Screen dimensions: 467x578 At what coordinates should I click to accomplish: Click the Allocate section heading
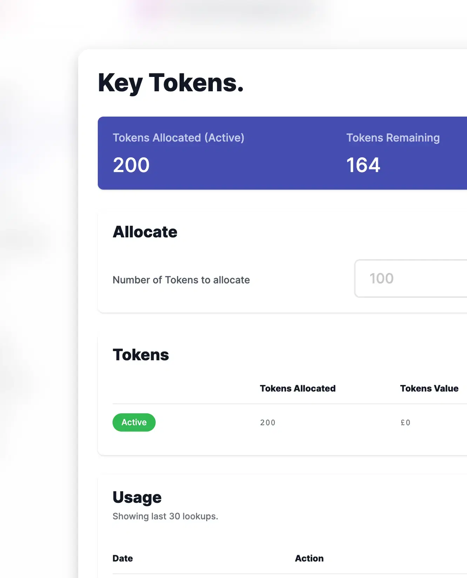(x=145, y=232)
